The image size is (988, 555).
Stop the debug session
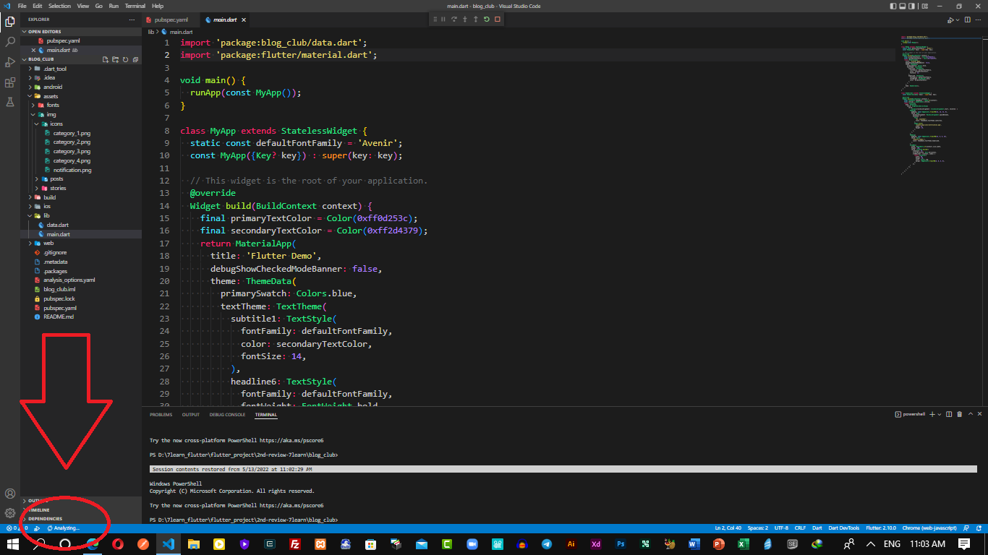(498, 20)
